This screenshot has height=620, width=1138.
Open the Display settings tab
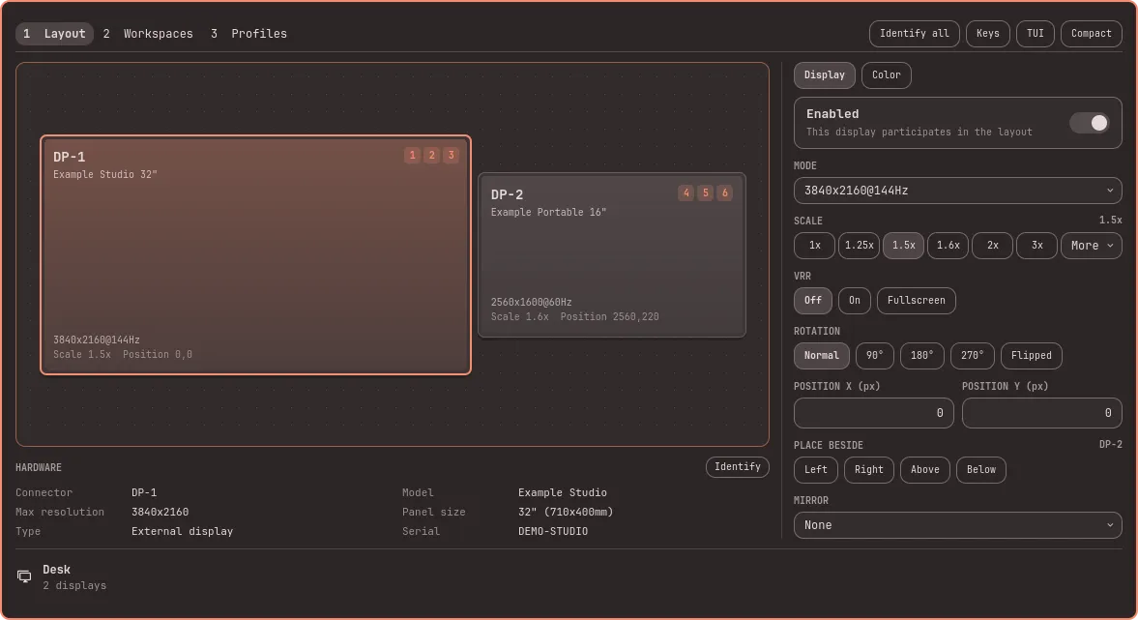(825, 74)
